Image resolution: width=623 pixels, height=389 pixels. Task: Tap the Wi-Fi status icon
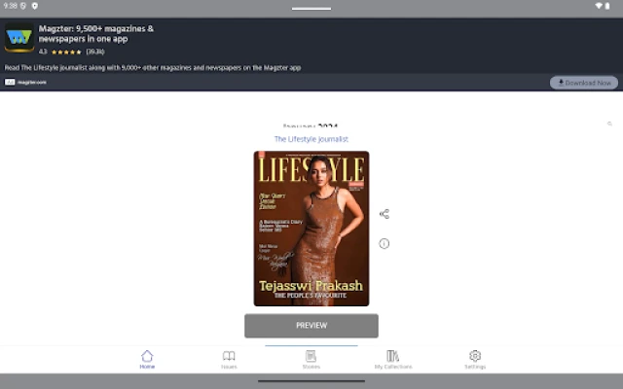598,6
